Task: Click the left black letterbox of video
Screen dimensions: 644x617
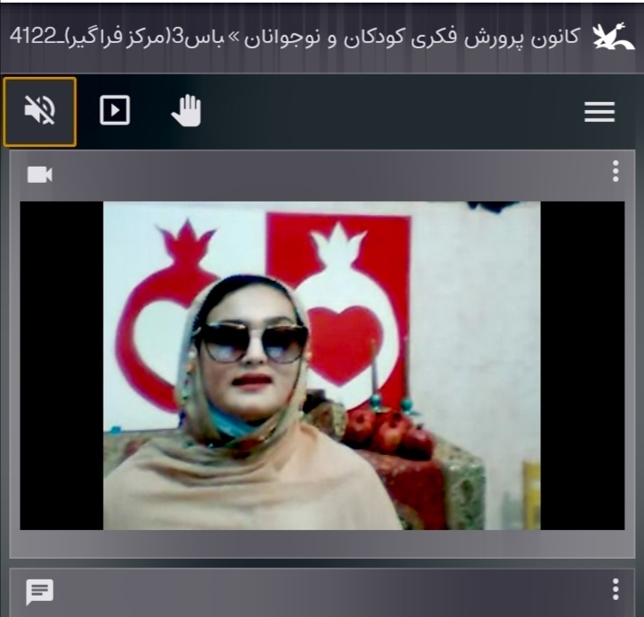Action: (61, 365)
